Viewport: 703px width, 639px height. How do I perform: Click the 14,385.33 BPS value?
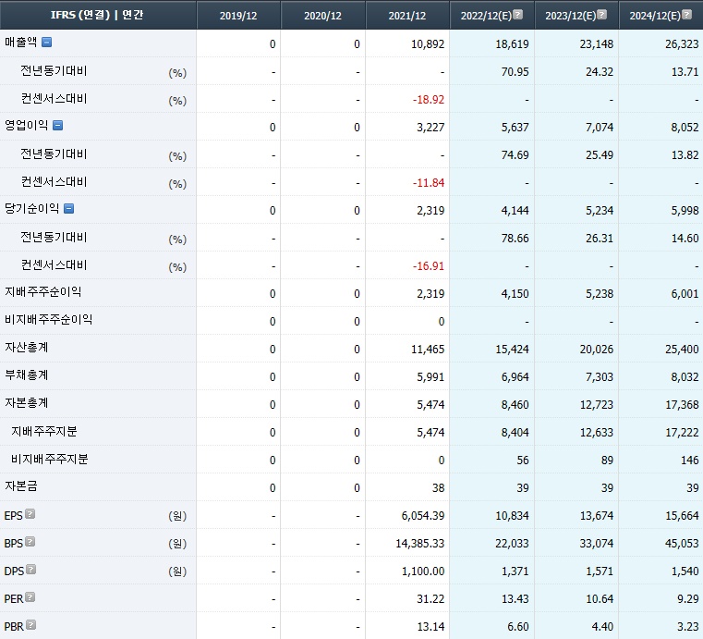pyautogui.click(x=419, y=544)
